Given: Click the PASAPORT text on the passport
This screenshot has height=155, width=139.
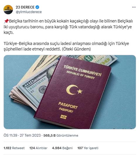Looking at the screenshot, I should (x=68, y=106).
